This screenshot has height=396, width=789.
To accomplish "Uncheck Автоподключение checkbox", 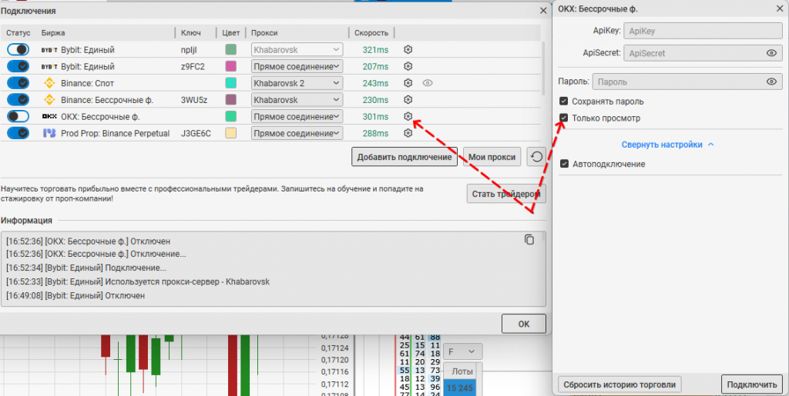I will pos(565,164).
